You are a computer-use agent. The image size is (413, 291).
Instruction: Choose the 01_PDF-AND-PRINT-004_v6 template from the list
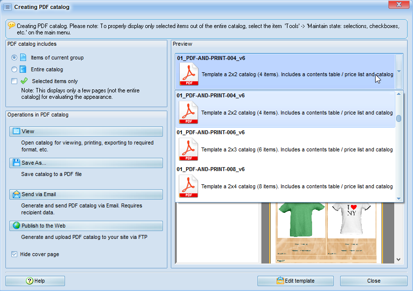point(285,109)
